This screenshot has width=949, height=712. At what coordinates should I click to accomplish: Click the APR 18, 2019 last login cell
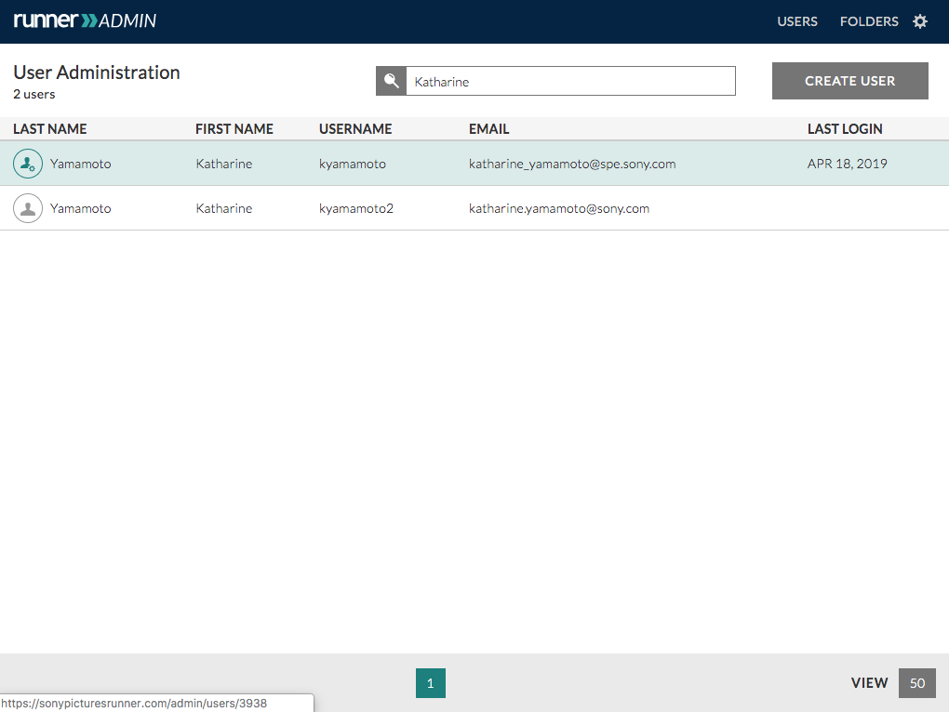coord(847,164)
